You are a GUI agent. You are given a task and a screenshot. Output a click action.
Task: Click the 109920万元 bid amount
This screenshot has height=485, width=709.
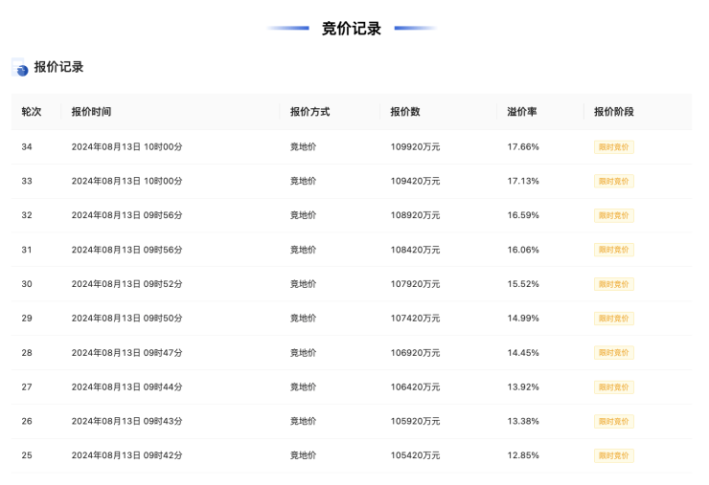click(x=415, y=147)
